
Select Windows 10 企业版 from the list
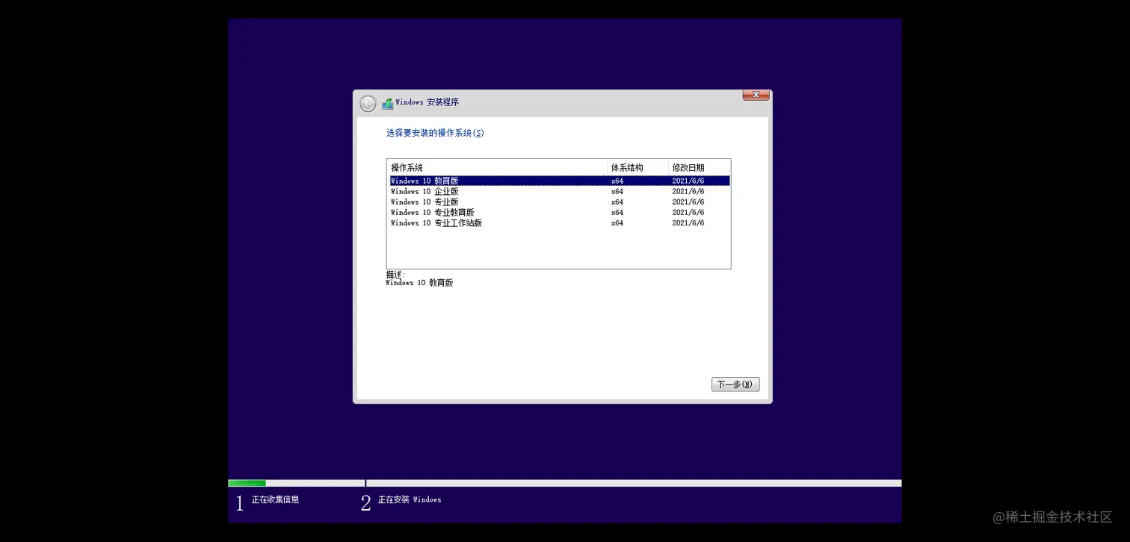pyautogui.click(x=424, y=191)
